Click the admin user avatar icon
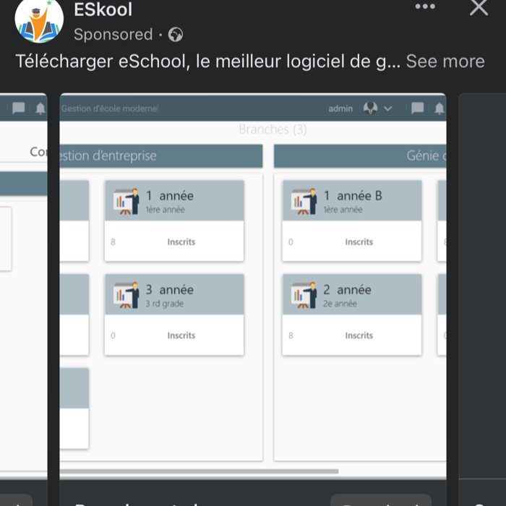 tap(370, 108)
